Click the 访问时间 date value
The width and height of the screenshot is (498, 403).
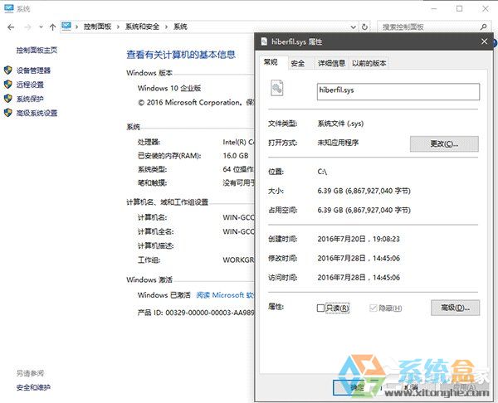[x=359, y=278]
